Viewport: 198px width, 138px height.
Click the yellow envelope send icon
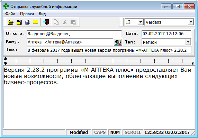pos(36,22)
